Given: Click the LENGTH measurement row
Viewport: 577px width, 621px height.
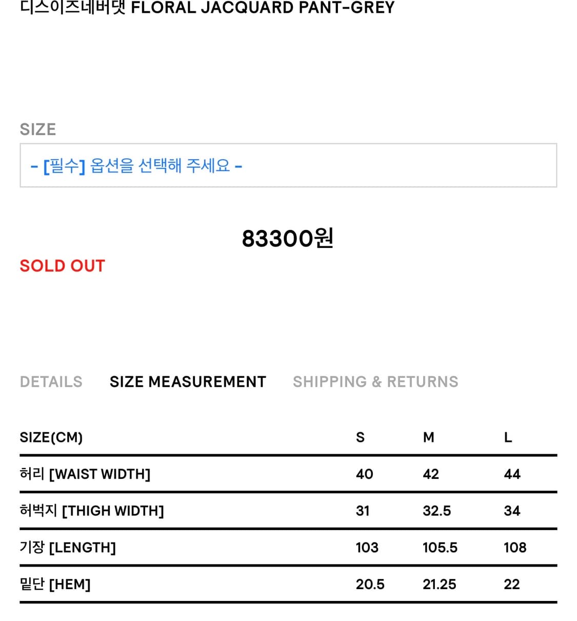Looking at the screenshot, I should coord(67,548).
